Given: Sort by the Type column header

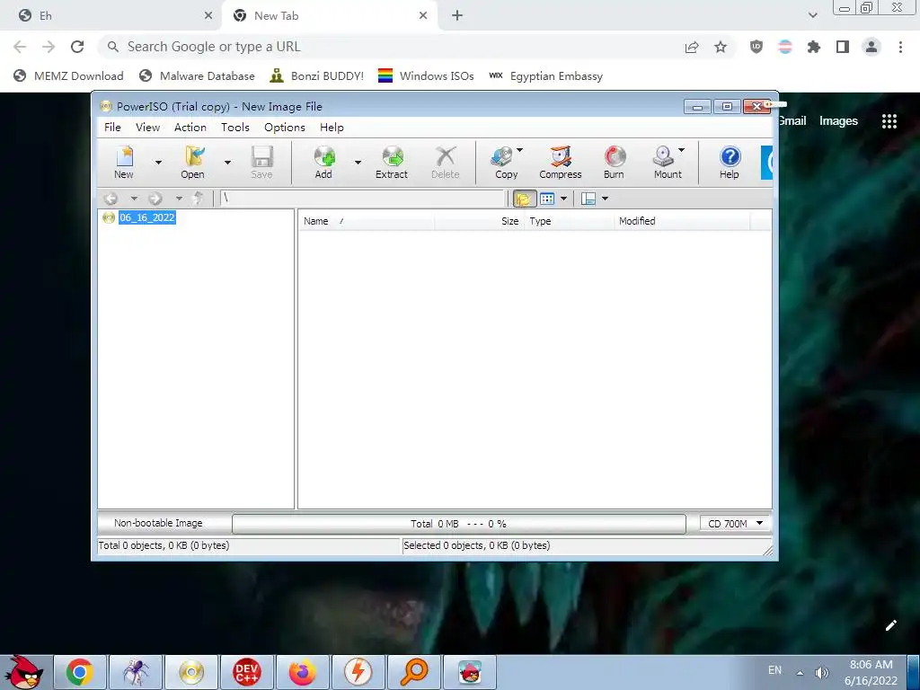Looking at the screenshot, I should point(568,221).
